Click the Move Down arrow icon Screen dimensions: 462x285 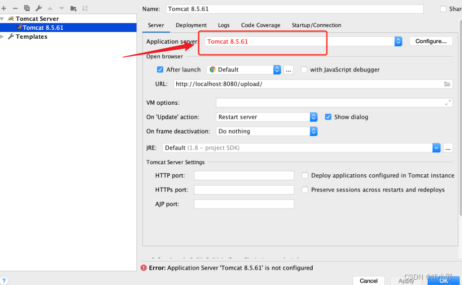point(62,8)
